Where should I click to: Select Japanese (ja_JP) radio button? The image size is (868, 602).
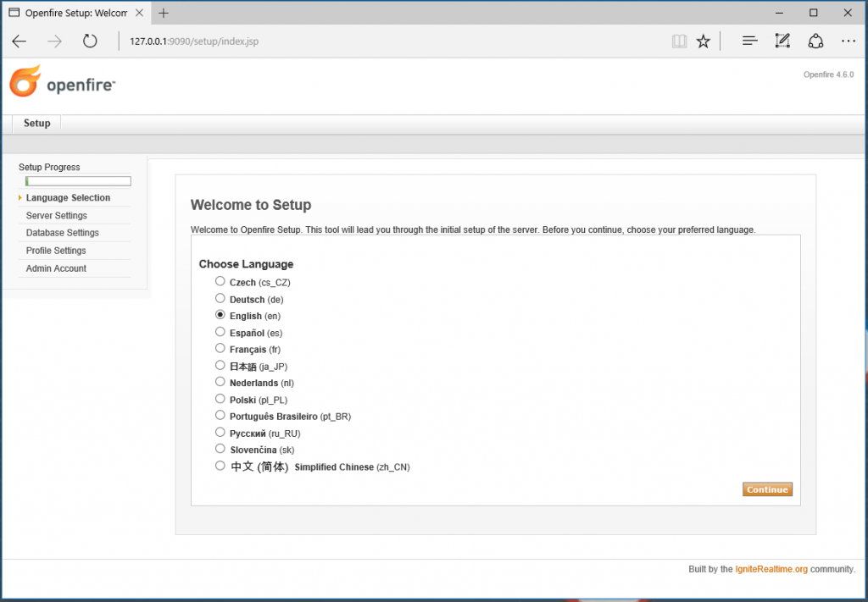pyautogui.click(x=220, y=366)
